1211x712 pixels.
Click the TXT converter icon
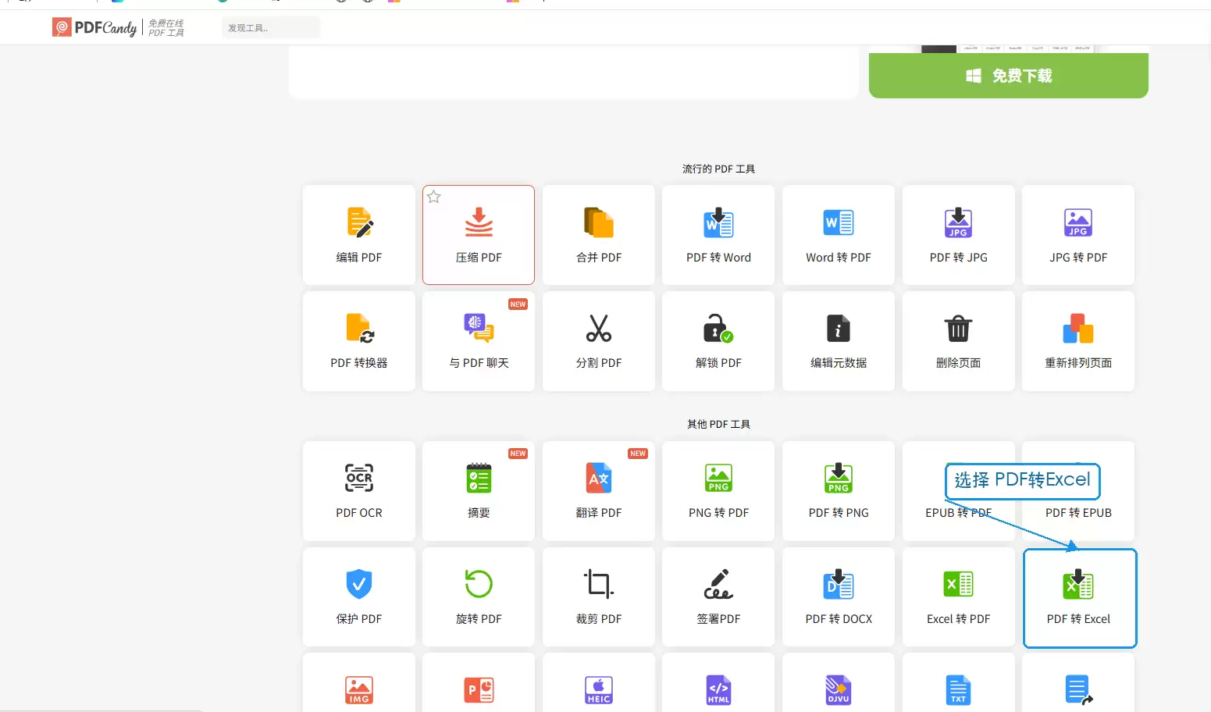coord(958,690)
